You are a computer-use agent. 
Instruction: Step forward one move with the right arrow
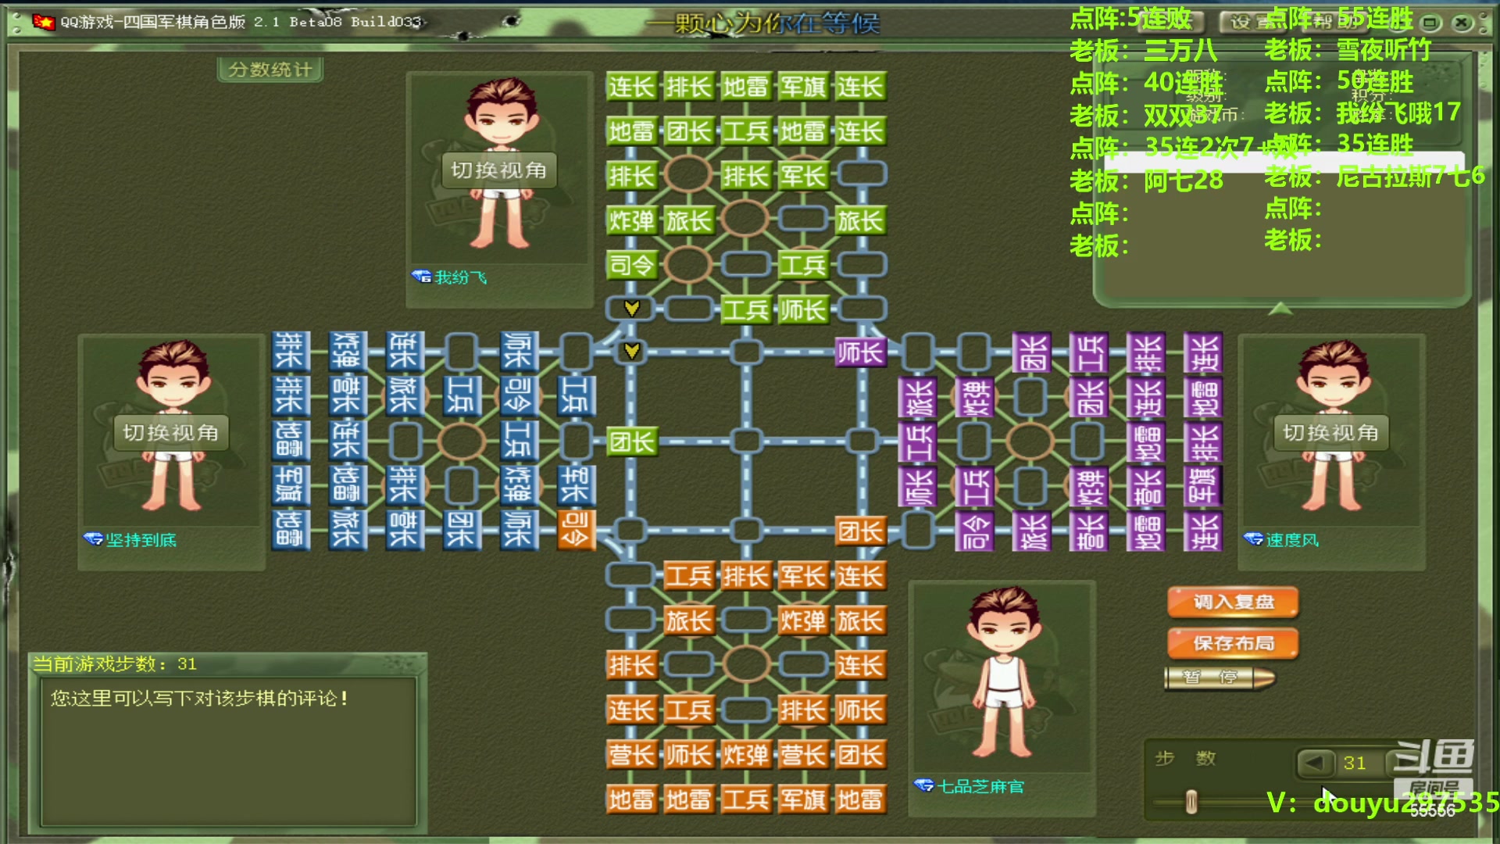[1404, 763]
